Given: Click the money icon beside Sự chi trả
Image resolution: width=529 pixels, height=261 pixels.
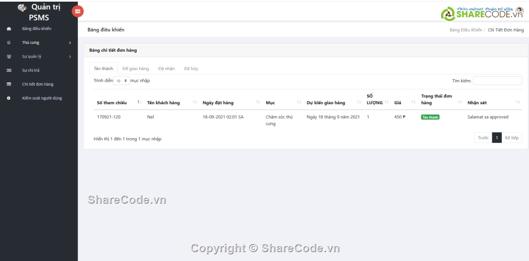Looking at the screenshot, I should 8,70.
